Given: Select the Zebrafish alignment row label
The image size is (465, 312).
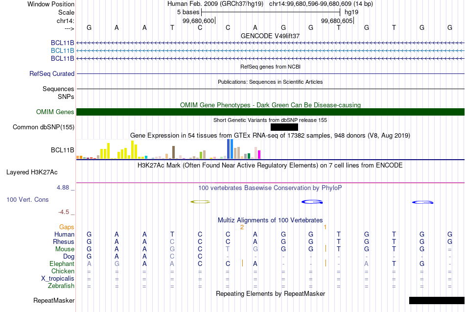Looking at the screenshot, I should pos(61,286).
